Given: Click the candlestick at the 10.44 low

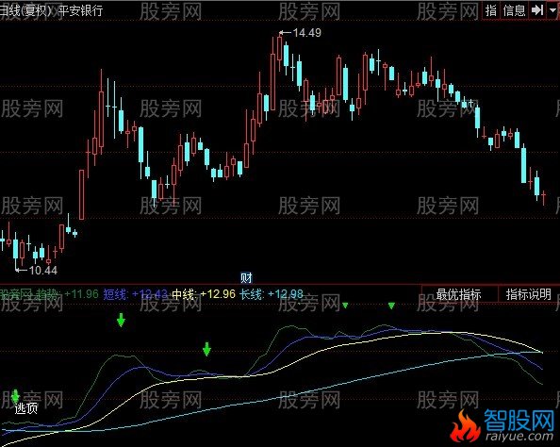Looking at the screenshot, I should click(15, 249).
